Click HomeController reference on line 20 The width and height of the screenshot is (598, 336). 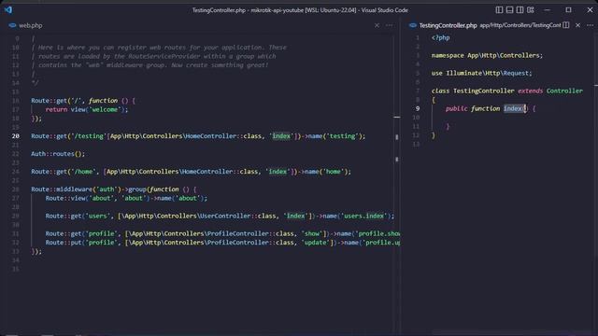coord(210,136)
